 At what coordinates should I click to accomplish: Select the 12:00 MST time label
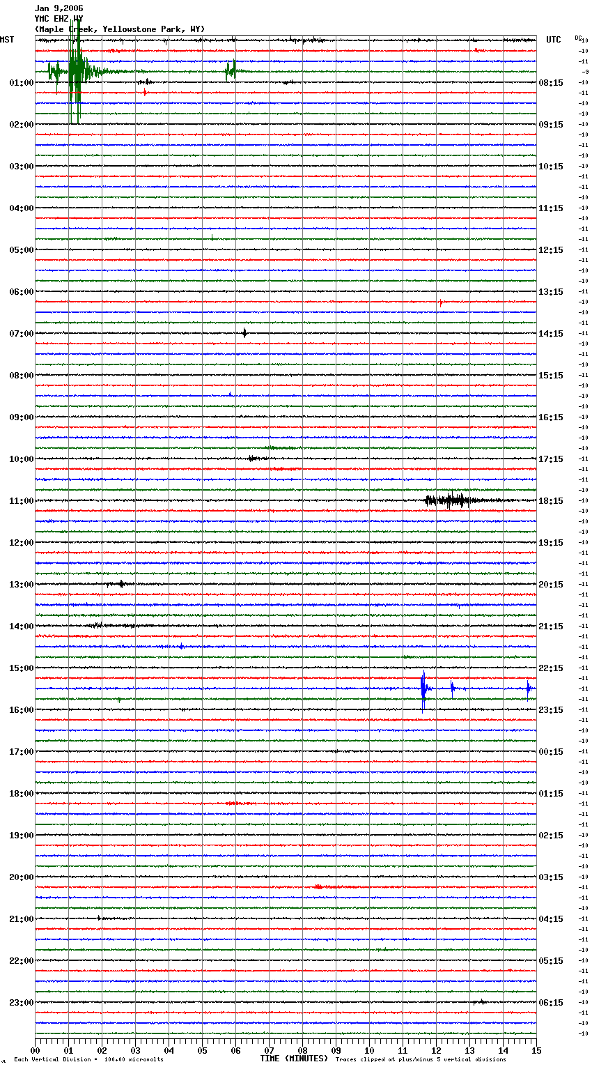point(22,543)
